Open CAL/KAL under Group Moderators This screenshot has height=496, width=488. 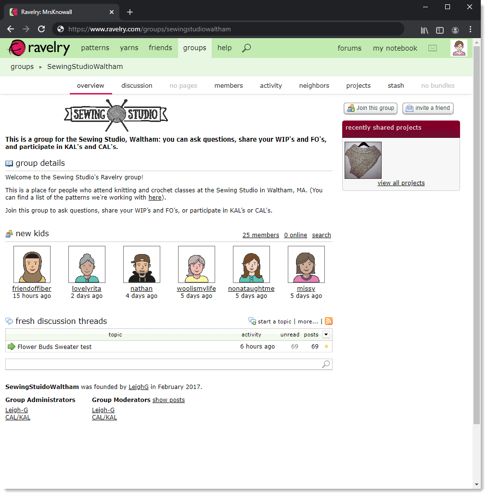tap(104, 417)
